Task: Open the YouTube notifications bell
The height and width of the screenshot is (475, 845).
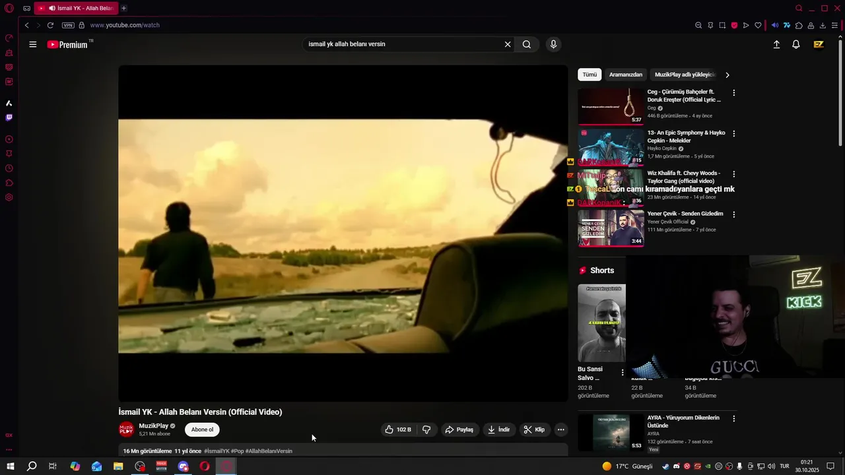Action: click(x=796, y=44)
